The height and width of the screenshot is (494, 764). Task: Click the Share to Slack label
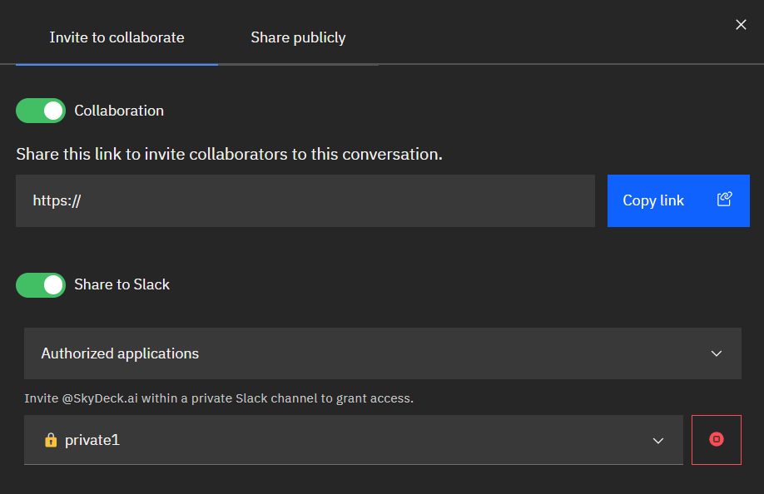click(x=122, y=284)
